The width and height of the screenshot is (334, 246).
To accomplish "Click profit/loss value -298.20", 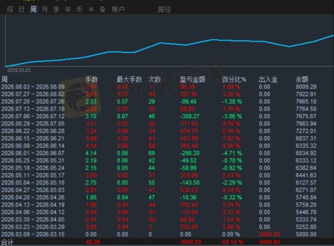I will tap(189, 153).
